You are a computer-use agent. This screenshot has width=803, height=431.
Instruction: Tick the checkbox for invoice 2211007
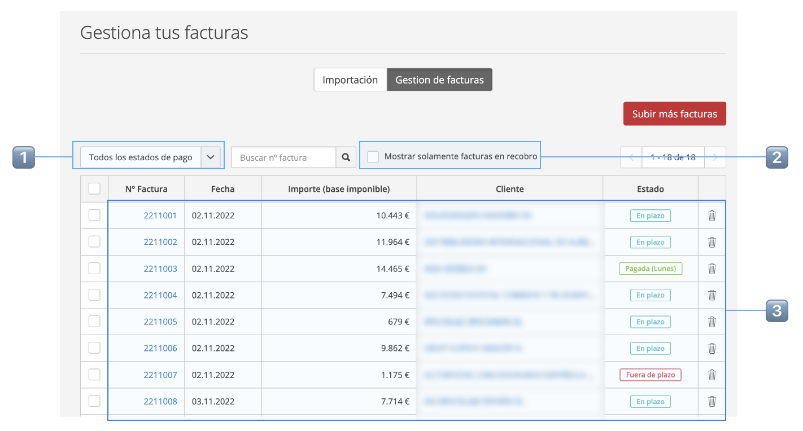[x=94, y=374]
